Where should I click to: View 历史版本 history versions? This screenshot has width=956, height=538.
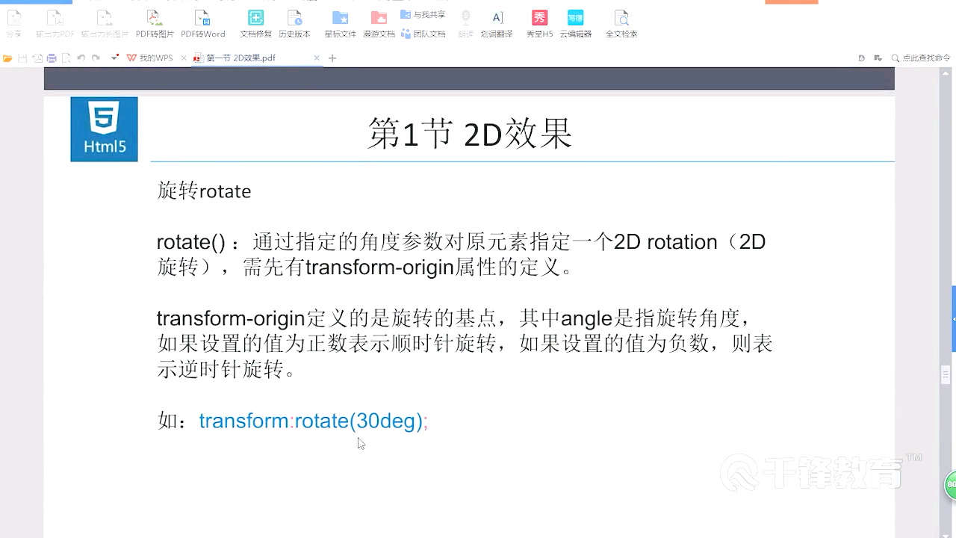coord(294,19)
